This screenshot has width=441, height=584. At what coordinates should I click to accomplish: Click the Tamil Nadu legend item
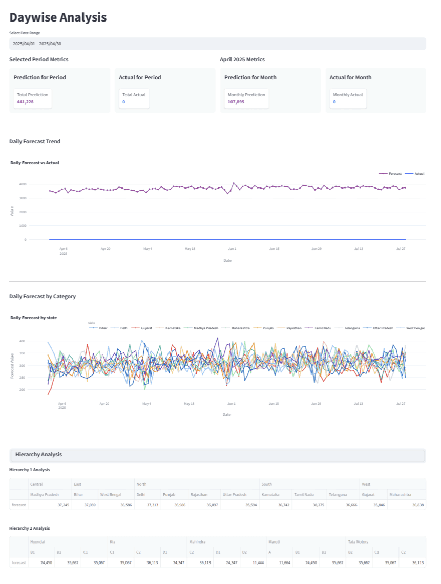(x=318, y=328)
